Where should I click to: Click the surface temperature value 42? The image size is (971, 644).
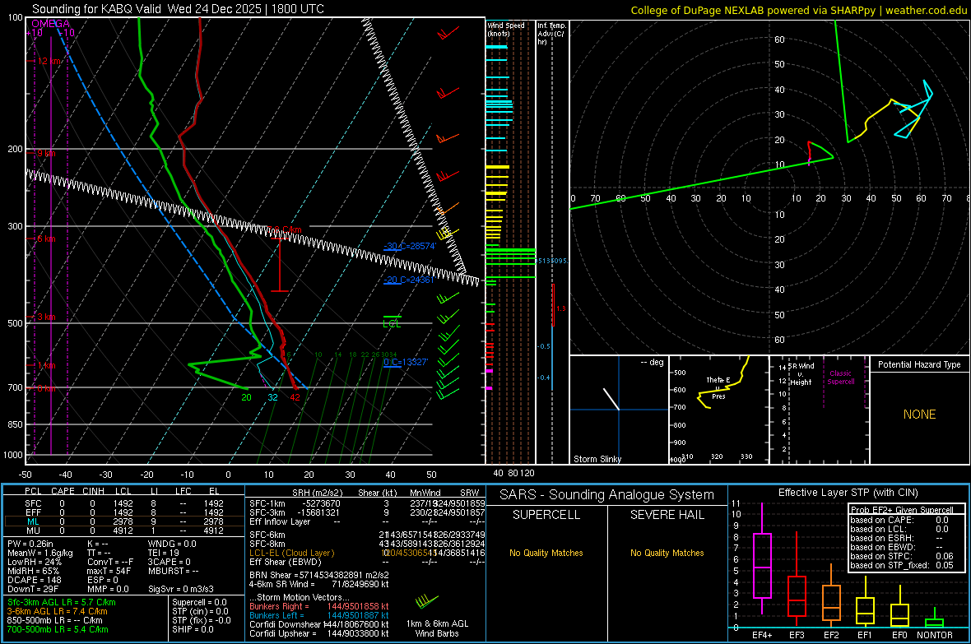pyautogui.click(x=295, y=397)
